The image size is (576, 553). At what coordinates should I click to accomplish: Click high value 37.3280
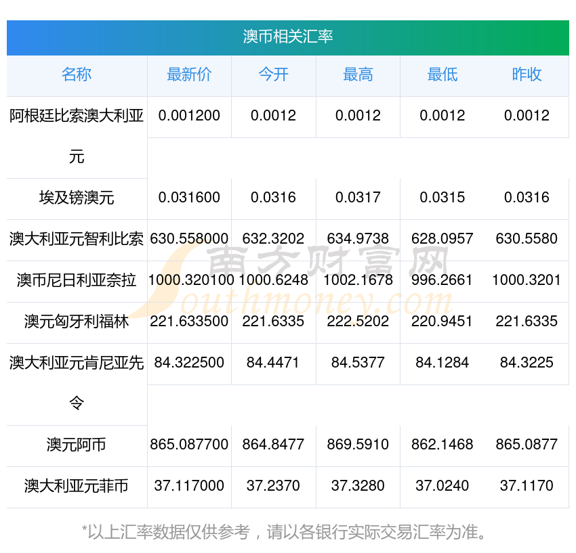[358, 485]
